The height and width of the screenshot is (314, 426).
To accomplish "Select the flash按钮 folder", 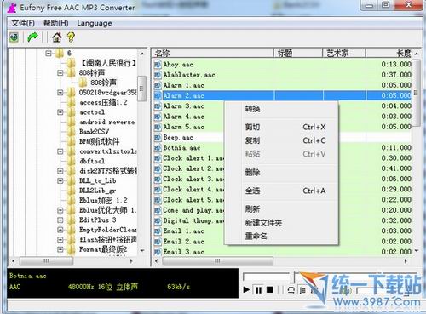I will (108, 239).
